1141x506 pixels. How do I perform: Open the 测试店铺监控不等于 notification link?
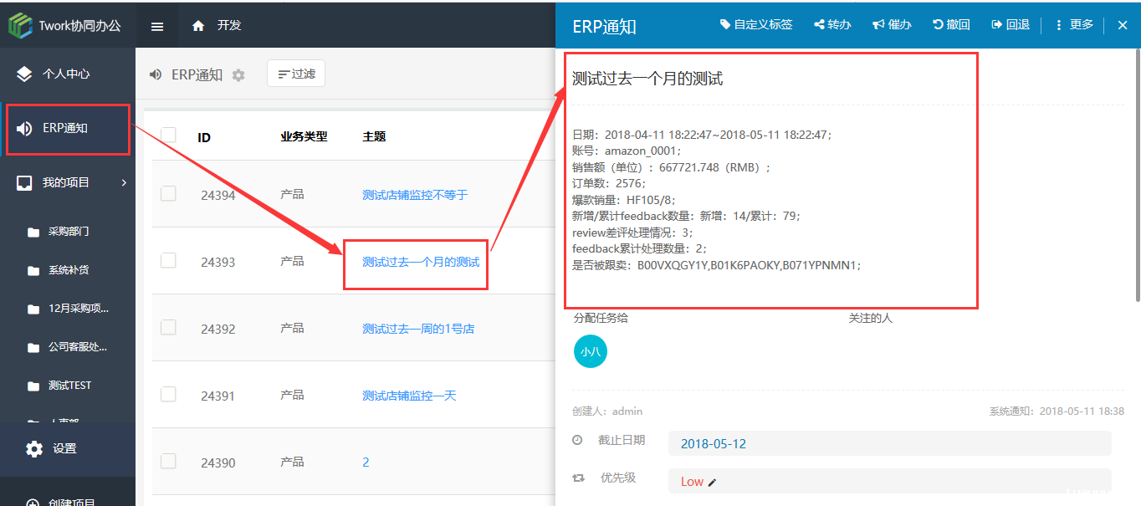[415, 195]
